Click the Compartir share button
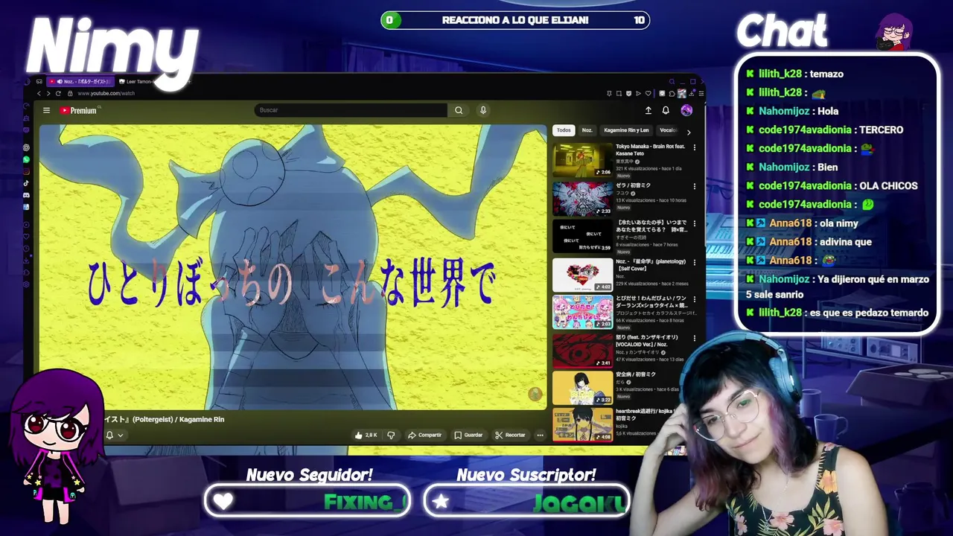 point(424,435)
